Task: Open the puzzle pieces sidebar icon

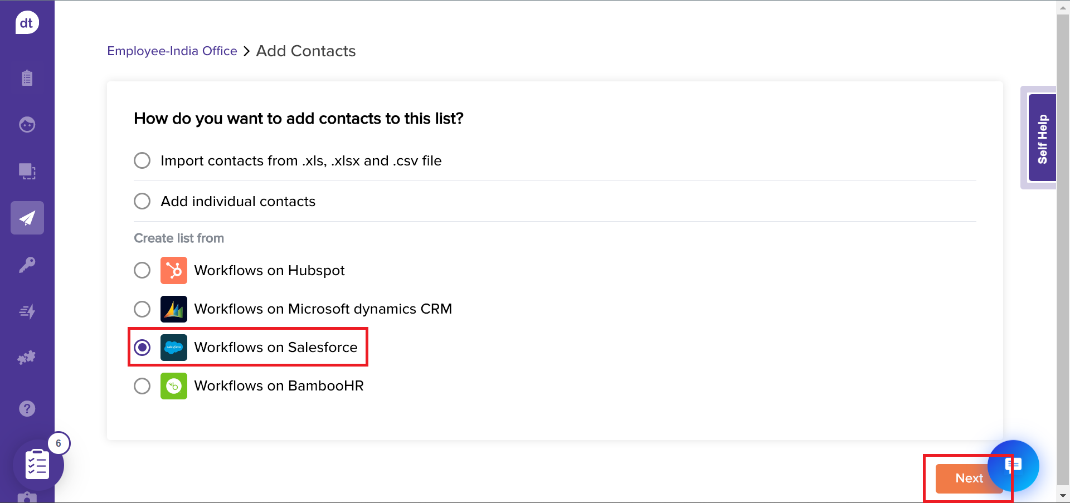Action: [x=27, y=358]
